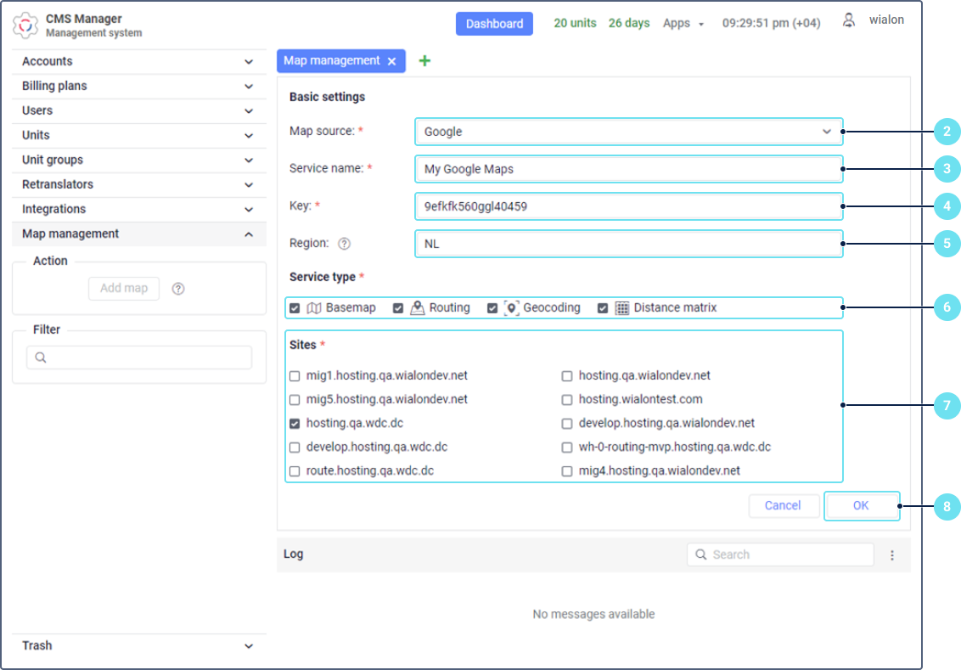Click the help icon beside Region
The image size is (961, 670).
click(x=344, y=244)
